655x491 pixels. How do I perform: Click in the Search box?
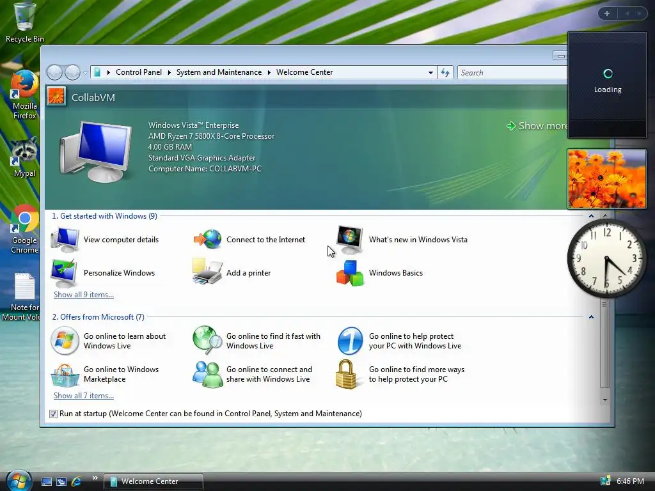point(512,73)
